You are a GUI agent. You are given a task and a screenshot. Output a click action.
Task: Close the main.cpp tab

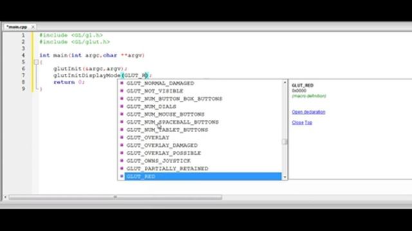click(33, 27)
